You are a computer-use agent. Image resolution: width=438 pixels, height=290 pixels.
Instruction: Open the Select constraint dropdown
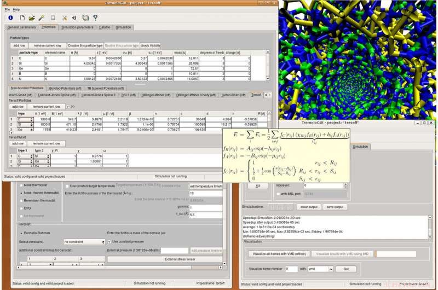click(84, 241)
